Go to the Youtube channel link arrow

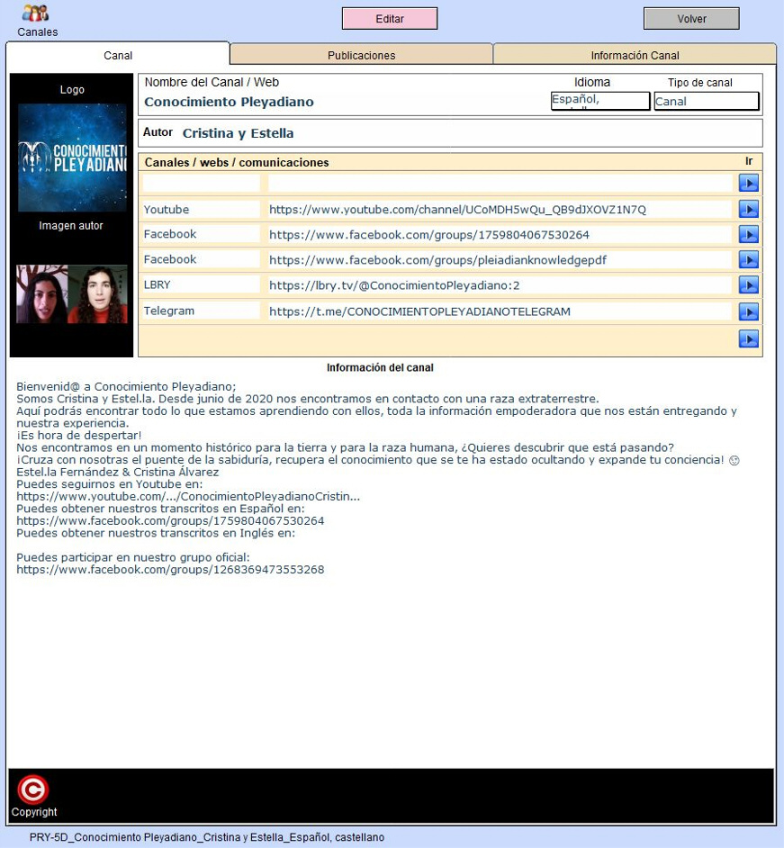click(x=748, y=210)
